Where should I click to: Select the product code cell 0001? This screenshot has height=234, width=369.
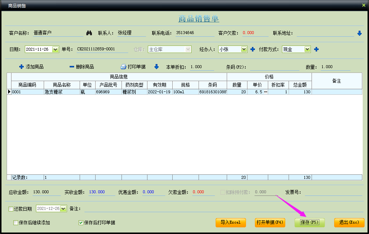[27, 92]
